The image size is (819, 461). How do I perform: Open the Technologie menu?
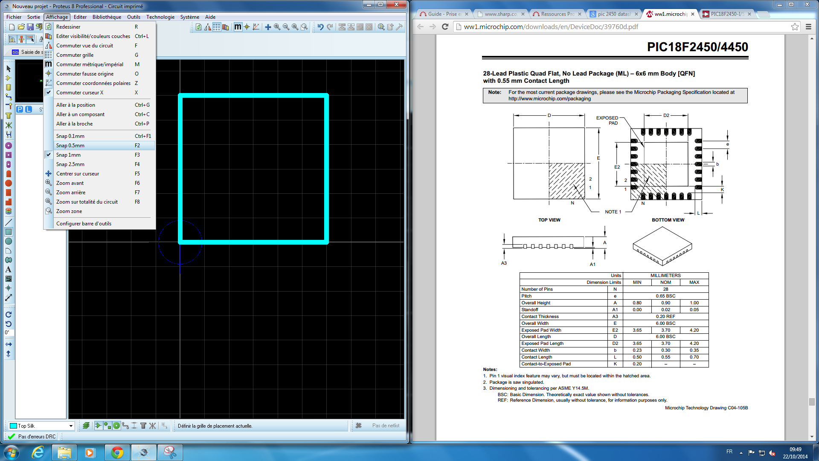[x=160, y=17]
